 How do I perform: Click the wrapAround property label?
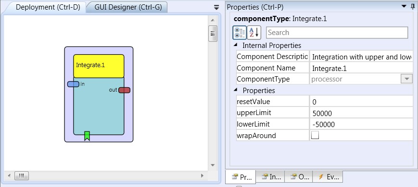[256, 136]
